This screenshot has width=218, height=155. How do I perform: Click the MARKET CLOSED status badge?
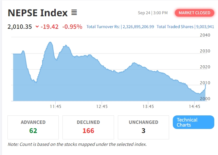point(195,13)
